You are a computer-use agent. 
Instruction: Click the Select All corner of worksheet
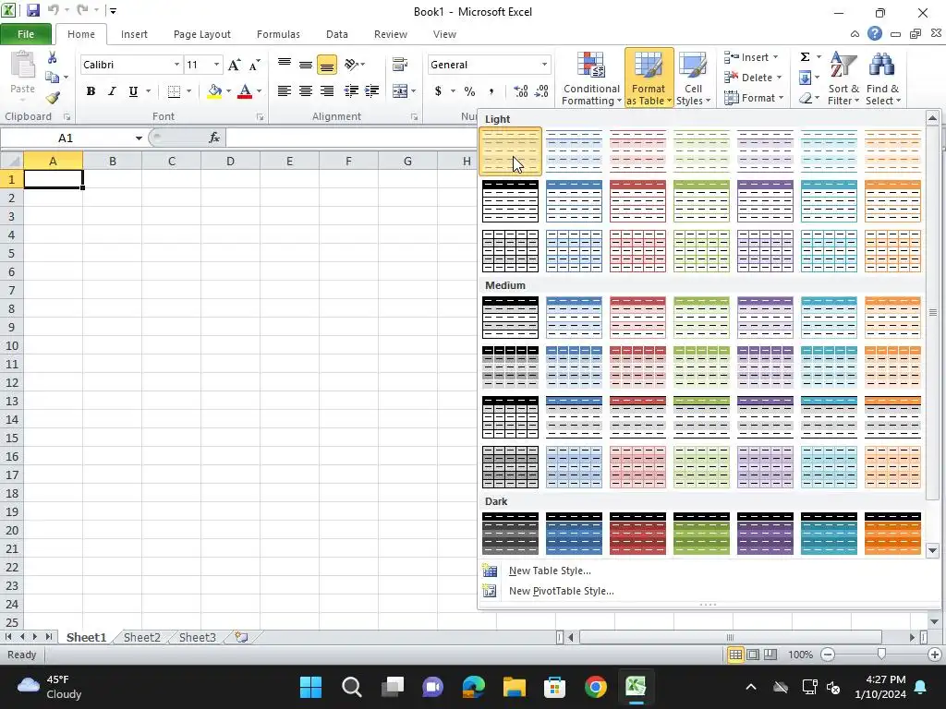(x=11, y=161)
